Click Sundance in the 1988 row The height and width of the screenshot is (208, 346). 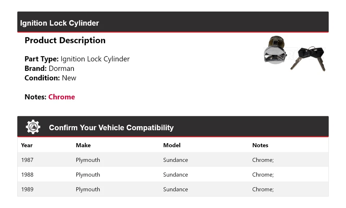click(x=176, y=175)
